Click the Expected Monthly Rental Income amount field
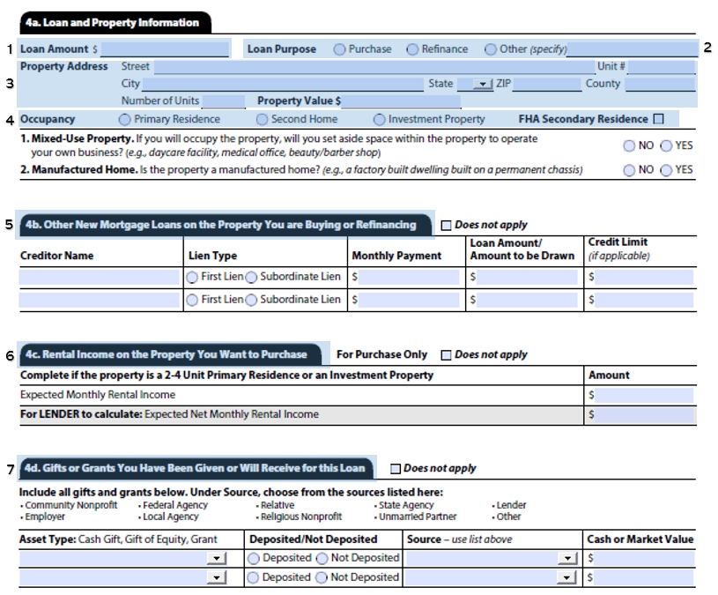The height and width of the screenshot is (595, 718). click(645, 396)
